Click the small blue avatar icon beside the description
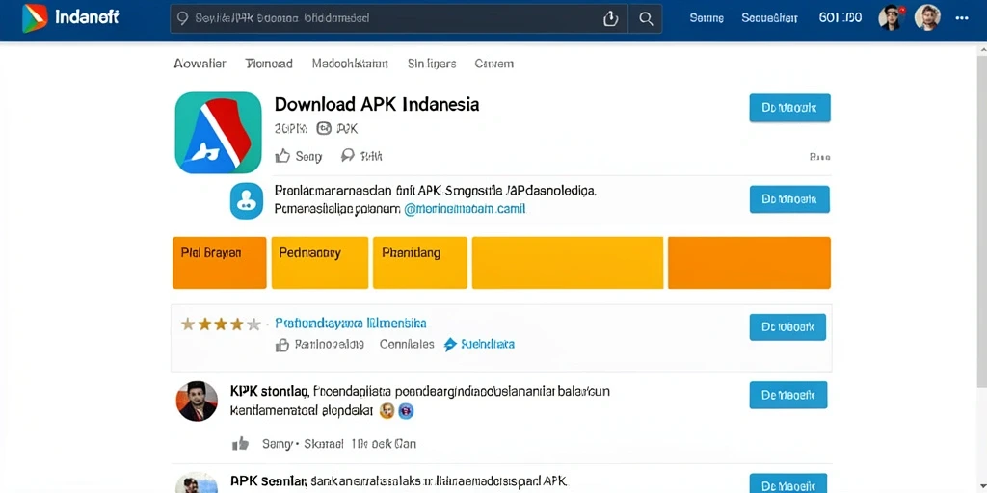This screenshot has height=493, width=987. (x=246, y=200)
